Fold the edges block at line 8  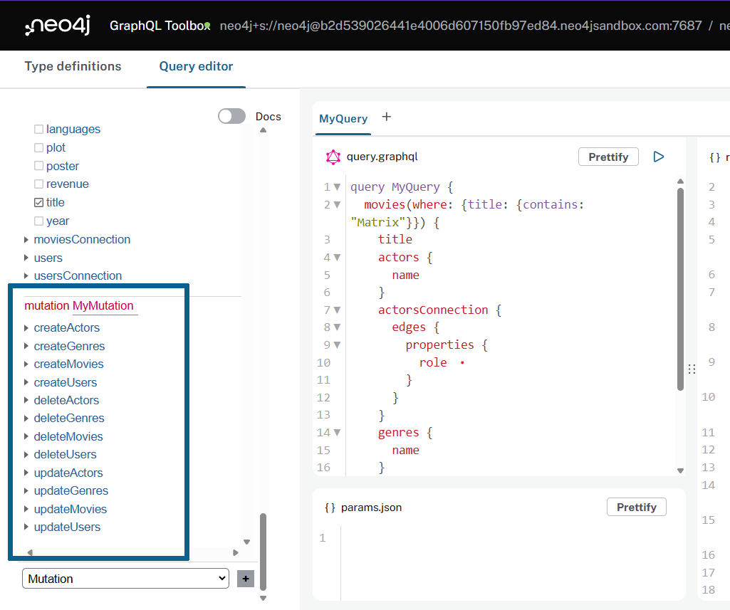(x=337, y=327)
